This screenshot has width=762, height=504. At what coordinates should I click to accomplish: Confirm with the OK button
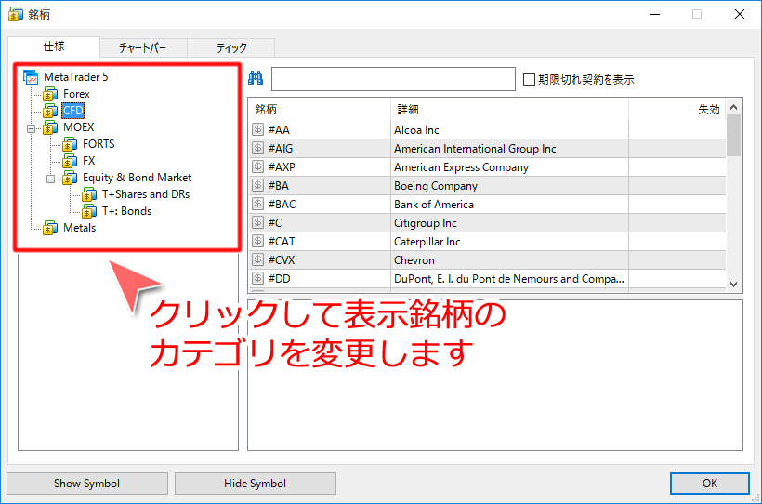(710, 484)
